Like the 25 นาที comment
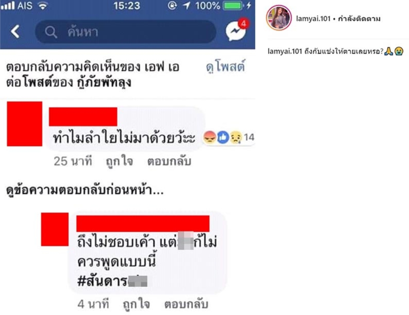The height and width of the screenshot is (315, 409). click(120, 161)
